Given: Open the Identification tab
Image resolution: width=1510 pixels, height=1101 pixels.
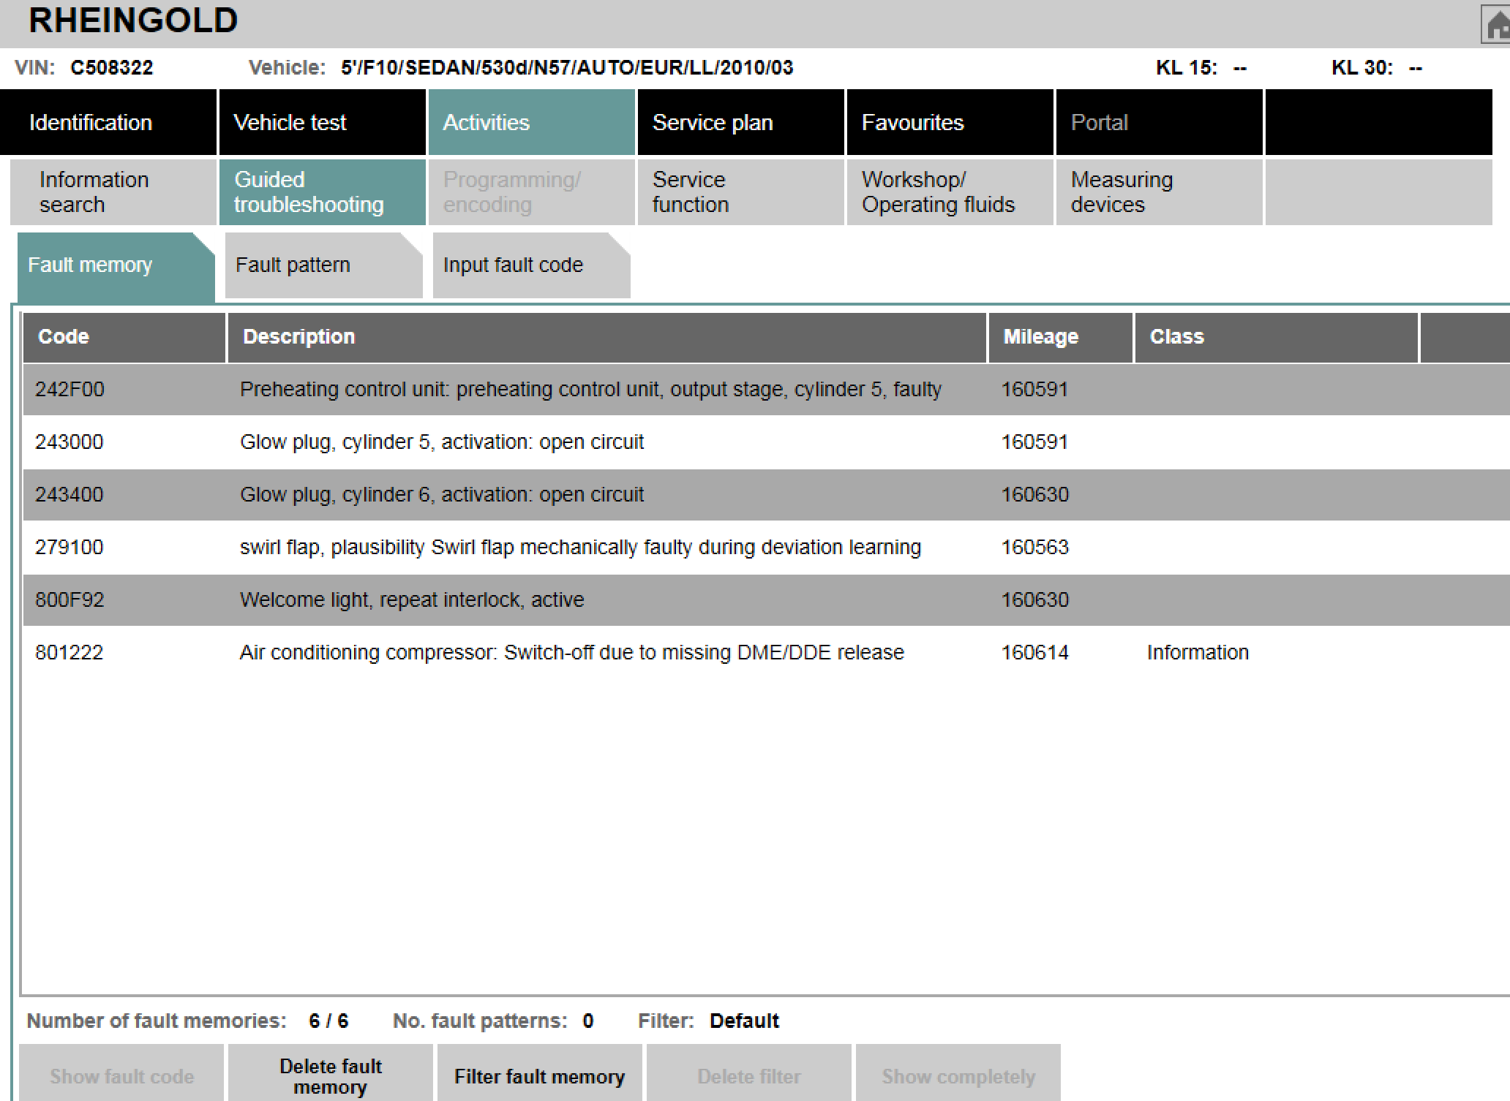Looking at the screenshot, I should tap(108, 122).
